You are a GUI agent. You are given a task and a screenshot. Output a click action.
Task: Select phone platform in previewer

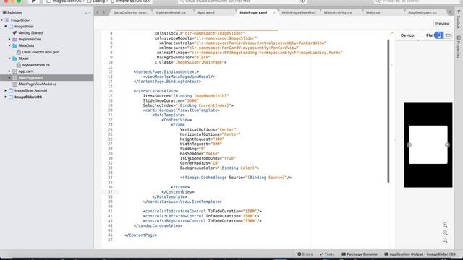pos(439,35)
